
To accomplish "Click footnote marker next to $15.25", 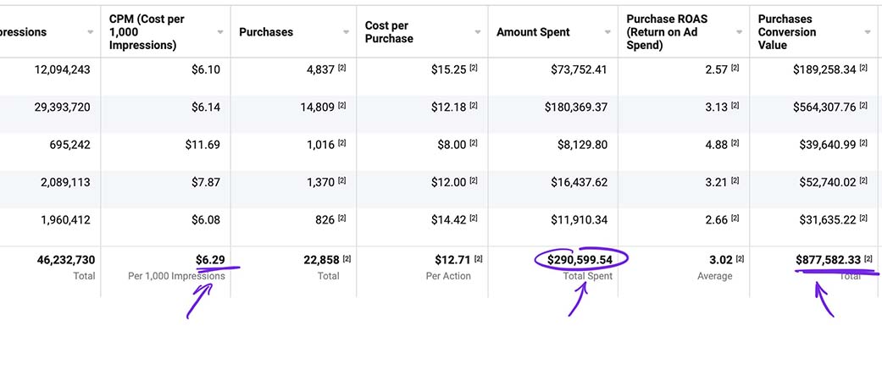I will (x=473, y=69).
